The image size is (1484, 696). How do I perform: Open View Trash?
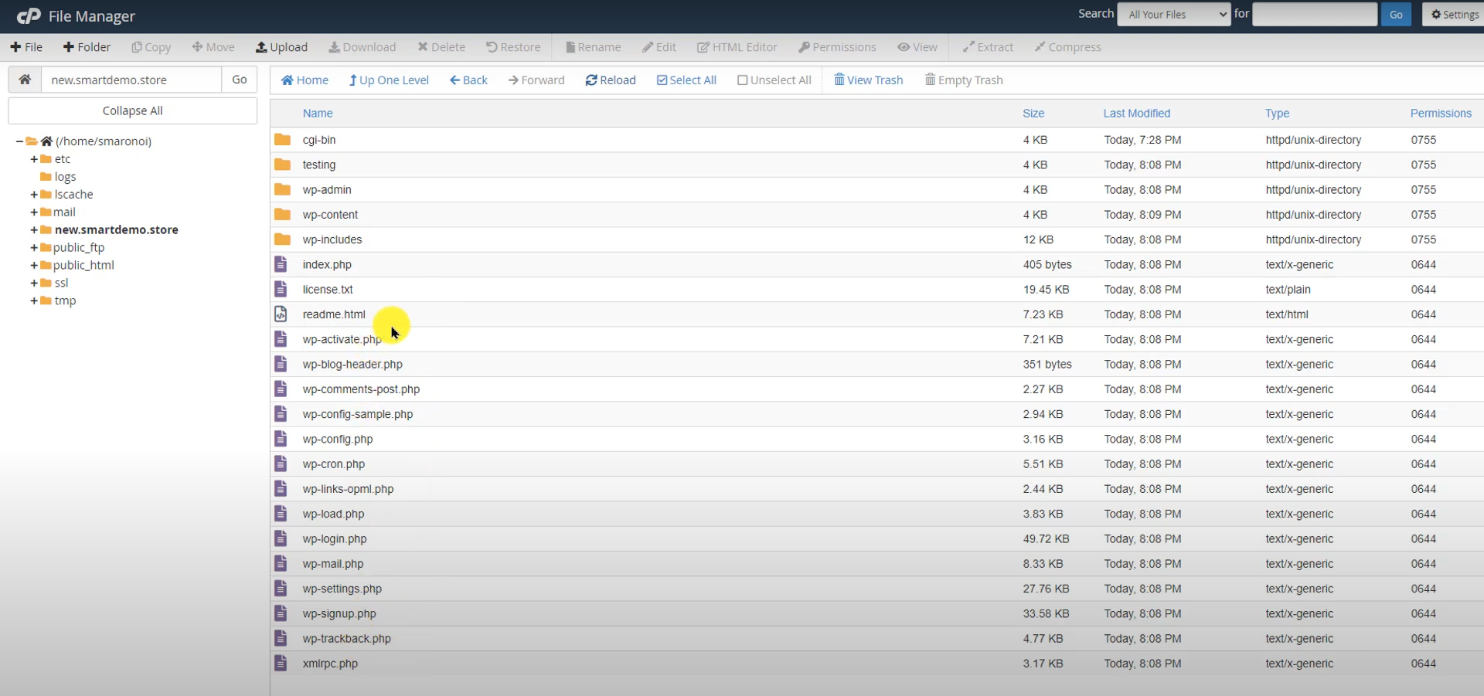point(868,80)
